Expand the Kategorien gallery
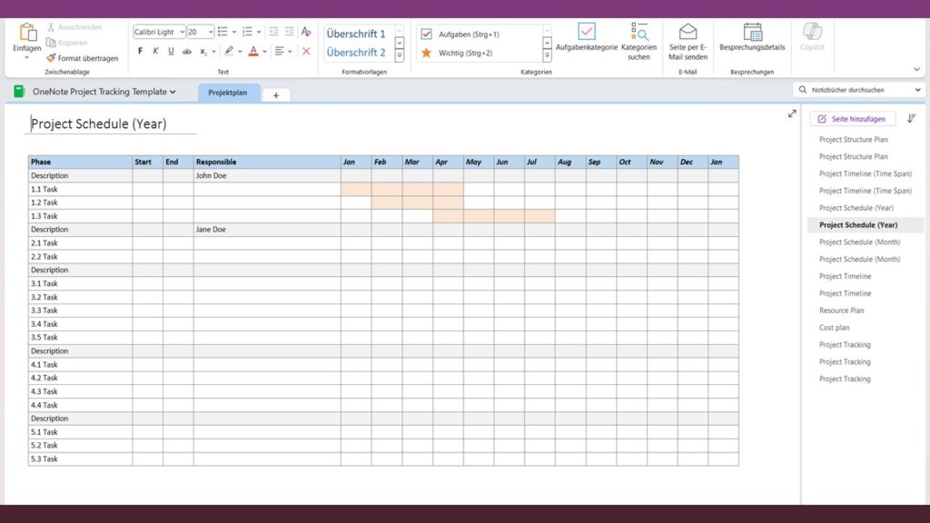This screenshot has width=930, height=523. [547, 55]
